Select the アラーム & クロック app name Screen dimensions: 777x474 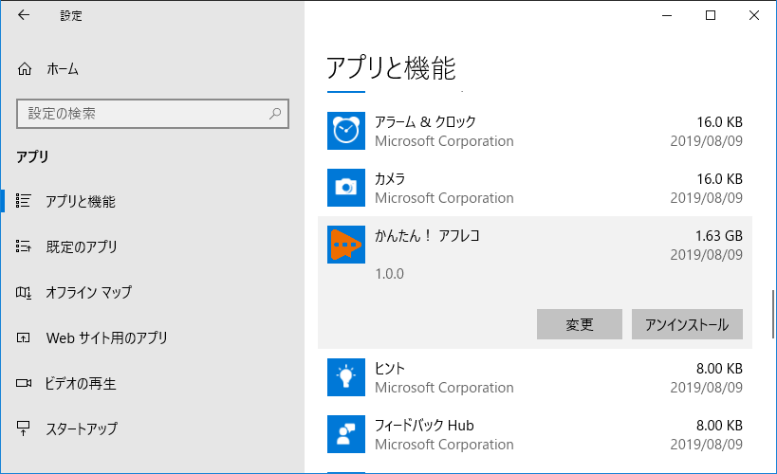(425, 122)
